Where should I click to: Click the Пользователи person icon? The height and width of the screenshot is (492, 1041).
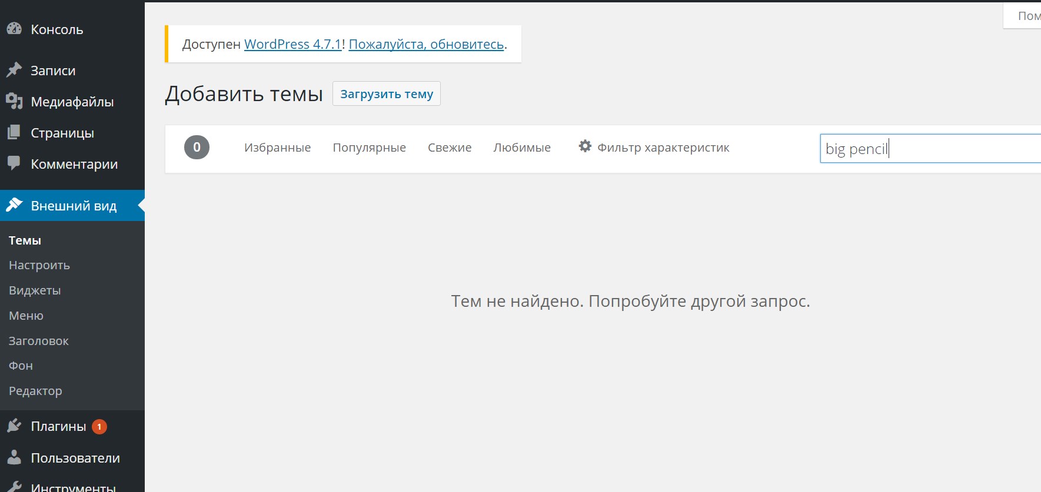pyautogui.click(x=14, y=457)
